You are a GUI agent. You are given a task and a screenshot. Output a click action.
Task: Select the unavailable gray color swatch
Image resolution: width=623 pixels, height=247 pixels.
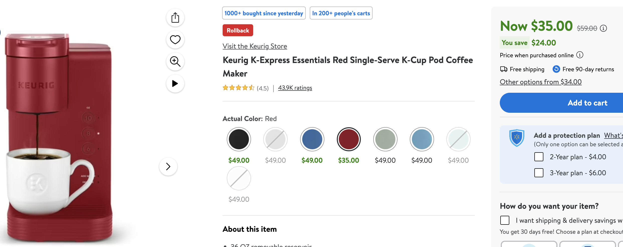coord(275,139)
